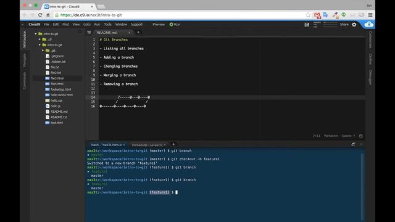Viewport: 395px width, 222px height.
Task: Add a new editor tab with plus
Action: point(138,32)
